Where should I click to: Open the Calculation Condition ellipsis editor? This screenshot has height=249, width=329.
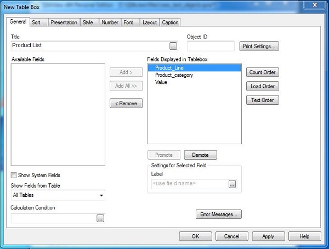(x=100, y=218)
